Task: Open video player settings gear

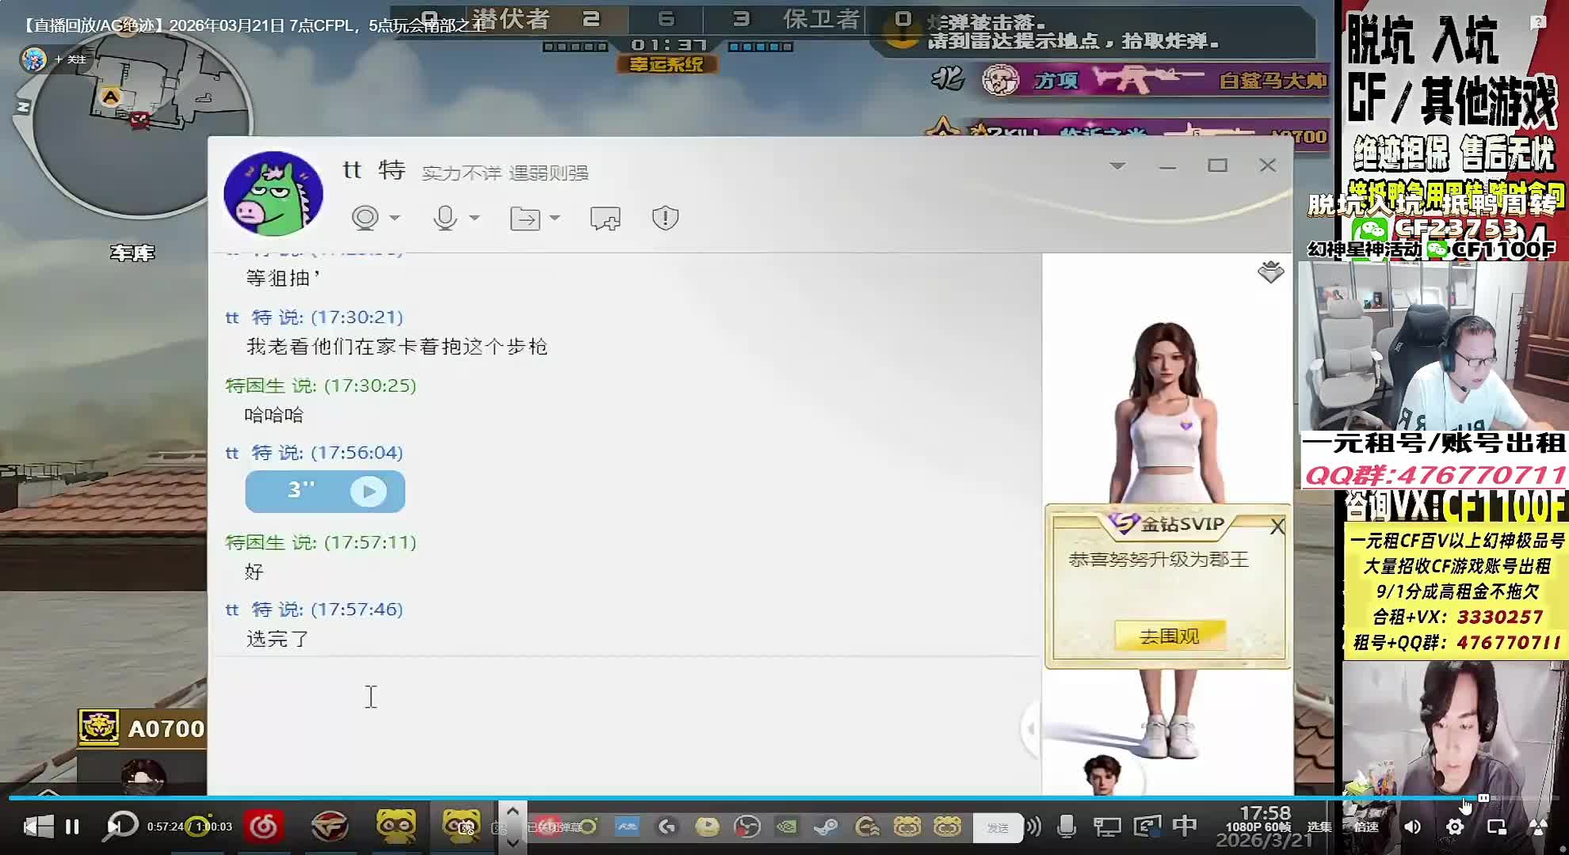Action: coord(1455,827)
